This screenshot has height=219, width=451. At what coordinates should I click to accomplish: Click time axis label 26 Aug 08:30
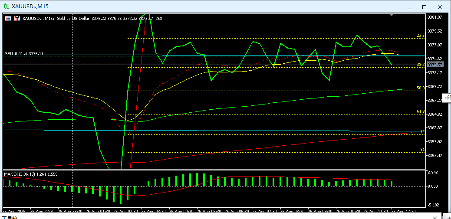click(293, 211)
